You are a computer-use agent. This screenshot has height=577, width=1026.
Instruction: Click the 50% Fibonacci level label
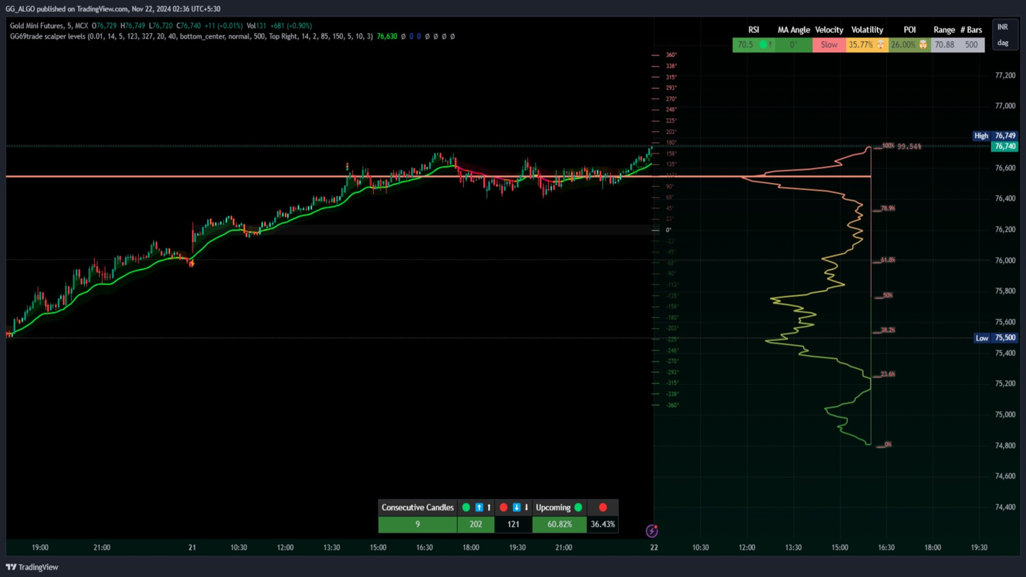tap(887, 295)
